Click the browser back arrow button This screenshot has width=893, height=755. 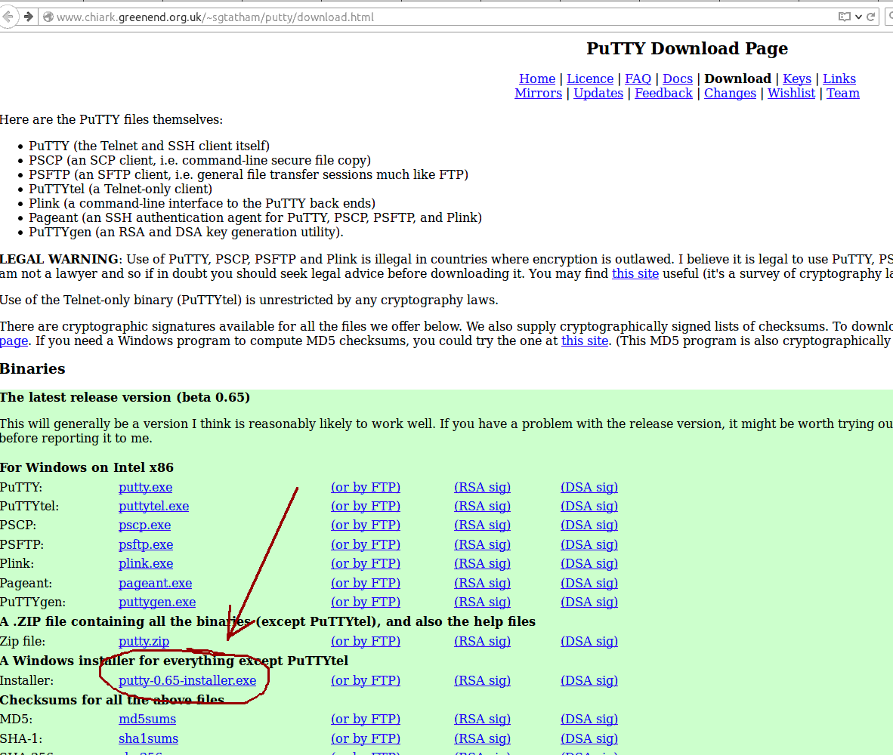[x=8, y=17]
